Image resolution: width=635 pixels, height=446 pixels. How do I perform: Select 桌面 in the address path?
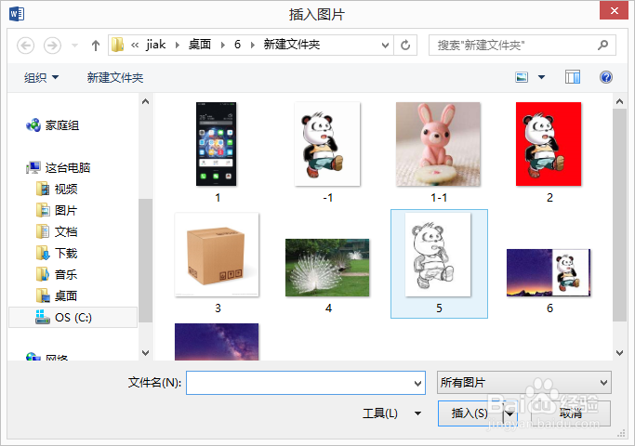pos(200,45)
